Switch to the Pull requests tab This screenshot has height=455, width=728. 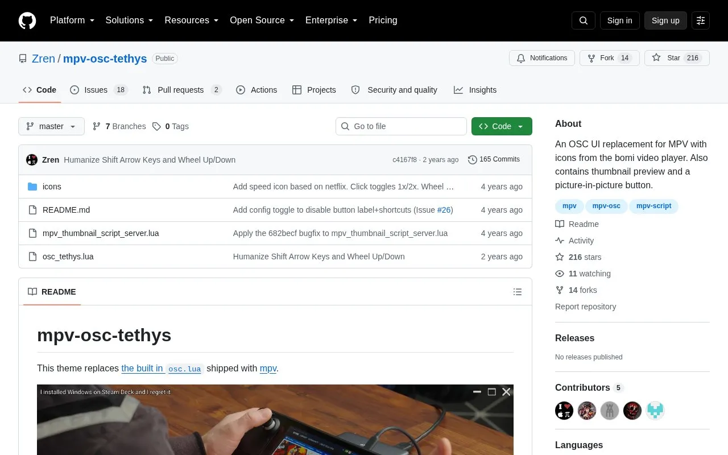click(x=182, y=90)
